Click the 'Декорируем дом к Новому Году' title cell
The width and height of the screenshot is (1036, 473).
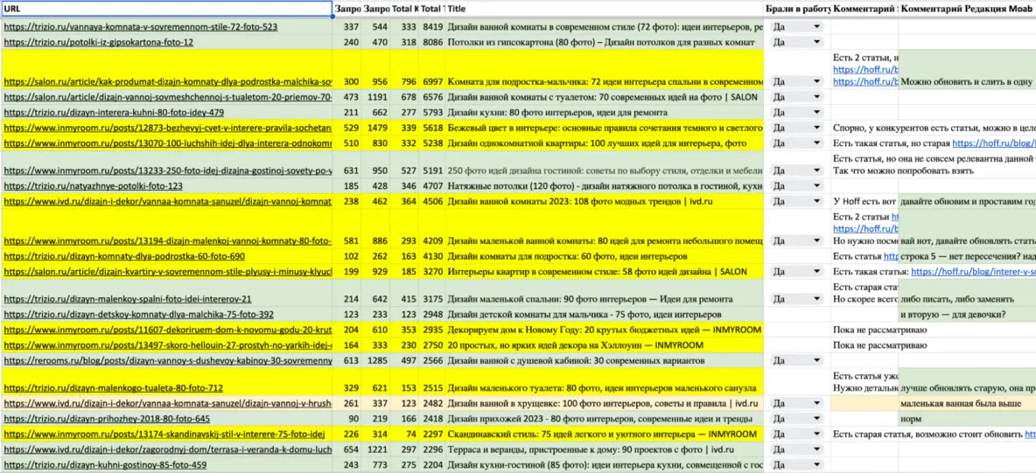[x=604, y=330]
